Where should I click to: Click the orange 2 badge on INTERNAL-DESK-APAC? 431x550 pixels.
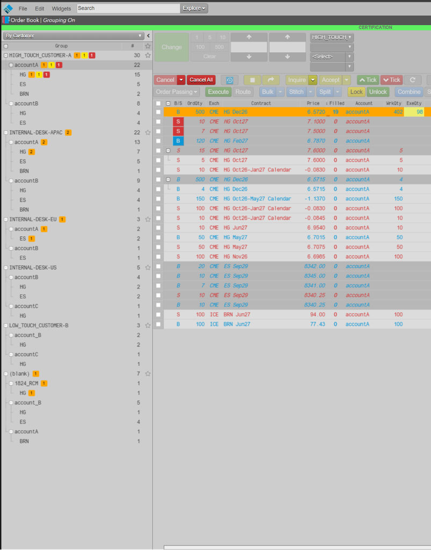[68, 133]
